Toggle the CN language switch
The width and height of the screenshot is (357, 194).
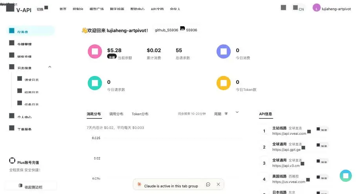pyautogui.click(x=299, y=8)
